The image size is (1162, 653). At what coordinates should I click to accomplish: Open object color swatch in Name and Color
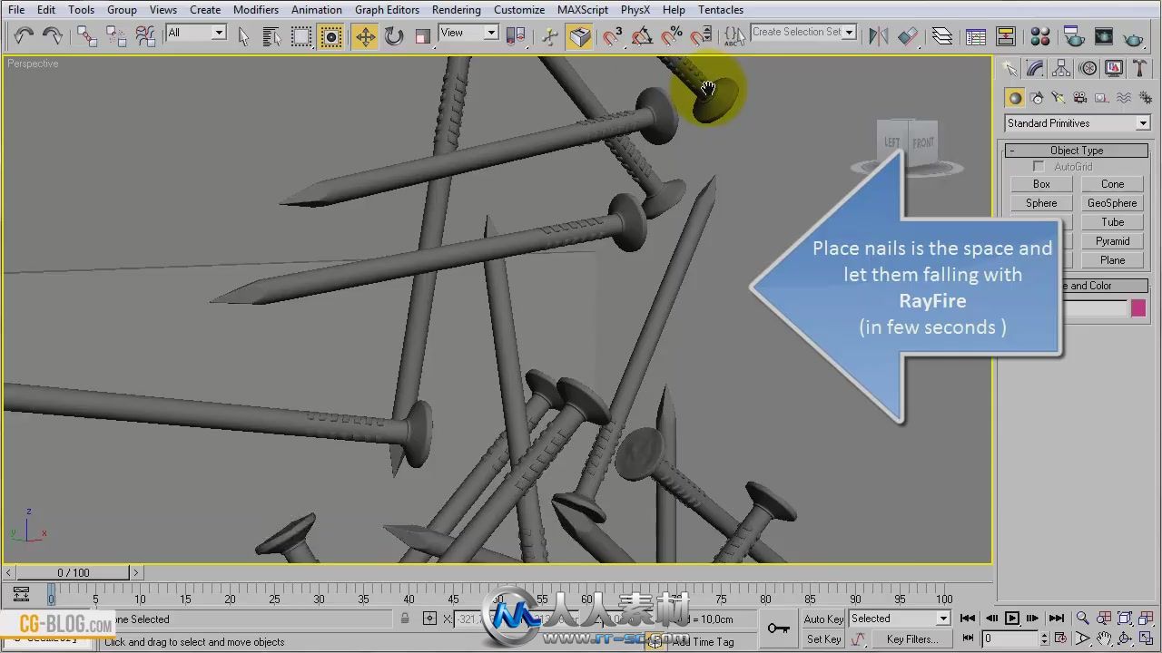(x=1138, y=308)
